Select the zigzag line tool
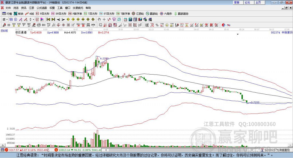 (x=125, y=25)
